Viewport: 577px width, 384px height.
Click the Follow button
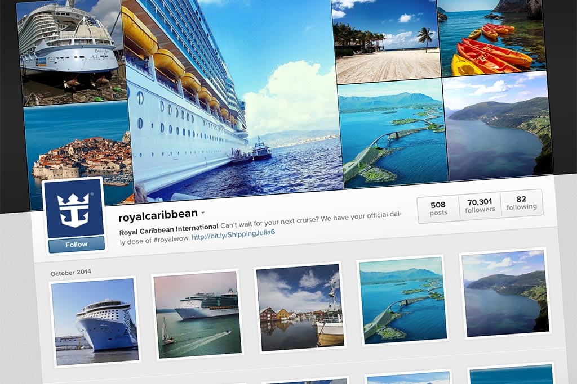pyautogui.click(x=77, y=245)
